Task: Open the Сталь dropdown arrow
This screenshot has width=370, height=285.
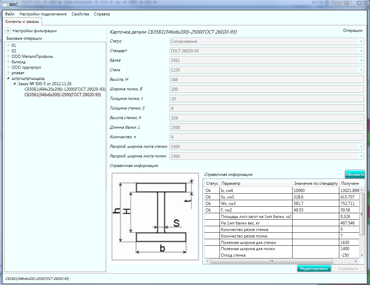Action: pyautogui.click(x=361, y=70)
